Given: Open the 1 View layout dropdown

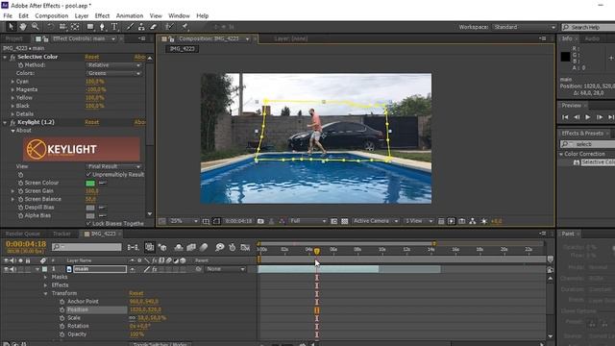Looking at the screenshot, I should point(419,221).
